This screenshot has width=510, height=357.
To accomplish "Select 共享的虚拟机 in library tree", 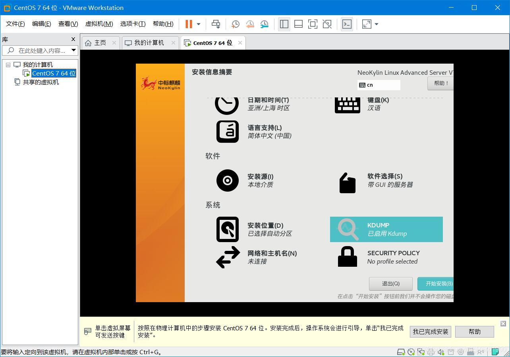I will point(41,82).
